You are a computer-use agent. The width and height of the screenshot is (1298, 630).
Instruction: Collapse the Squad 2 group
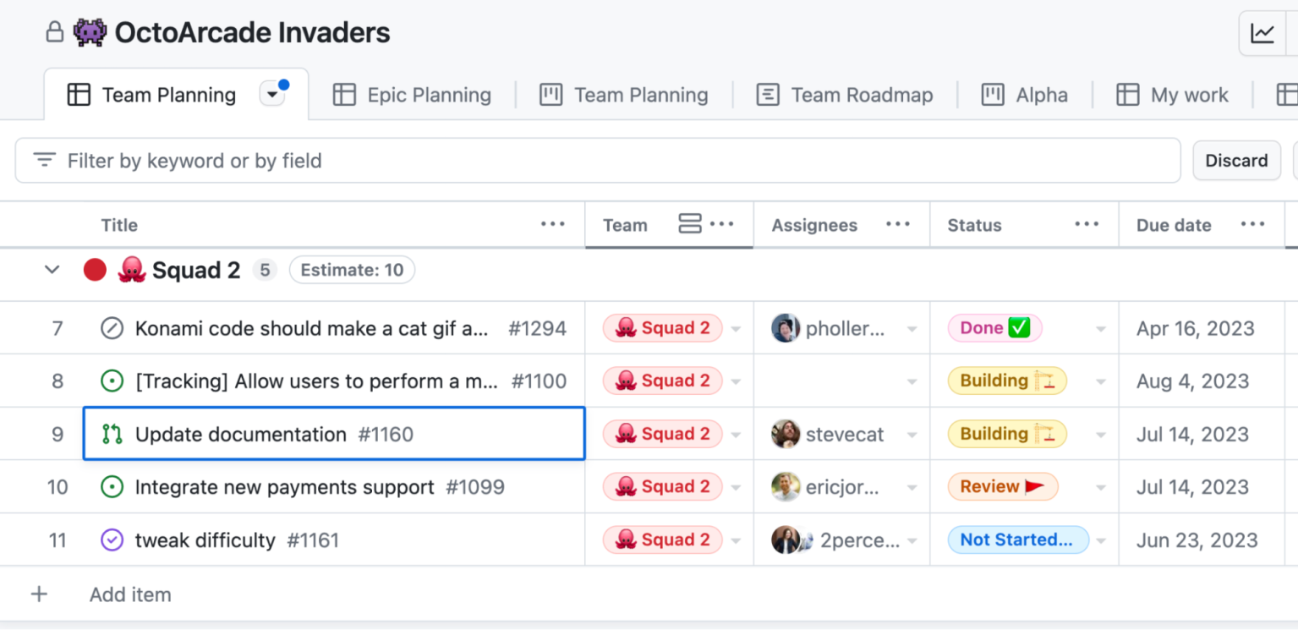click(52, 270)
